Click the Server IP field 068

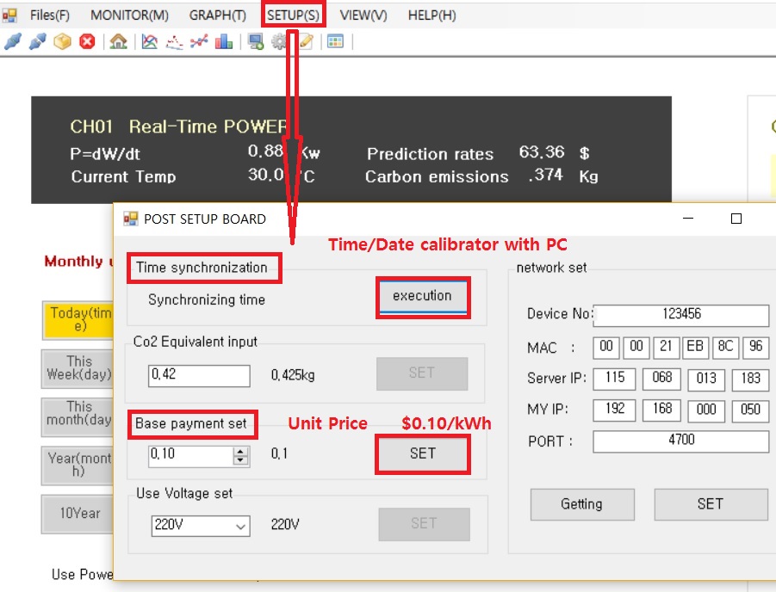coord(661,379)
